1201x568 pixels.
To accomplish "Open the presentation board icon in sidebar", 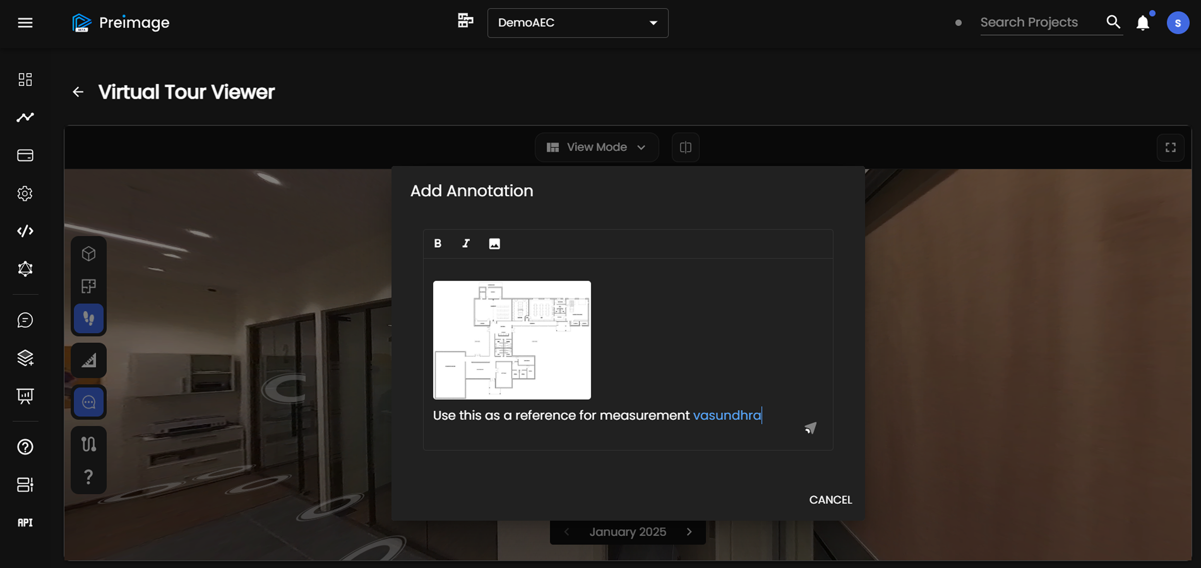I will (x=25, y=396).
